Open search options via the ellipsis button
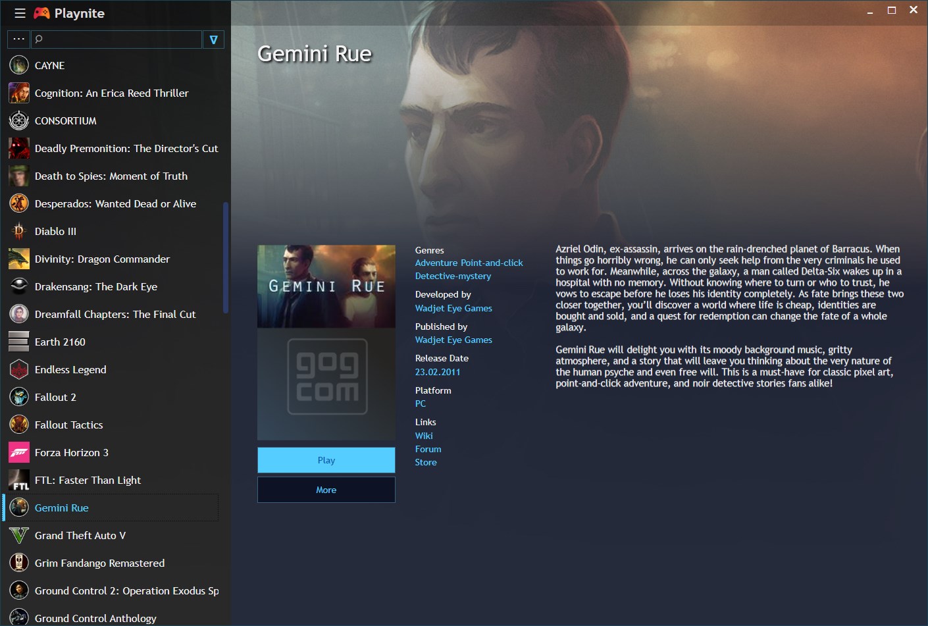The height and width of the screenshot is (626, 928). pyautogui.click(x=18, y=39)
